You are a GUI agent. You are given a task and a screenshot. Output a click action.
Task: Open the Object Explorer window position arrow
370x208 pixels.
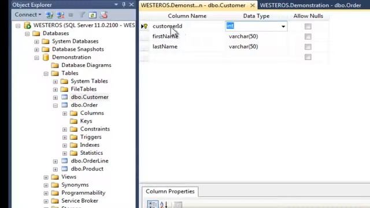(116, 5)
